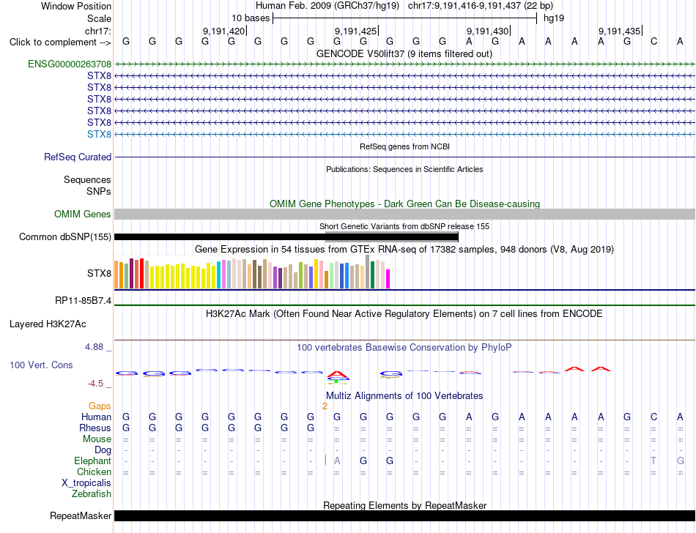Click the RepeatMasker black repeat bar

(404, 515)
